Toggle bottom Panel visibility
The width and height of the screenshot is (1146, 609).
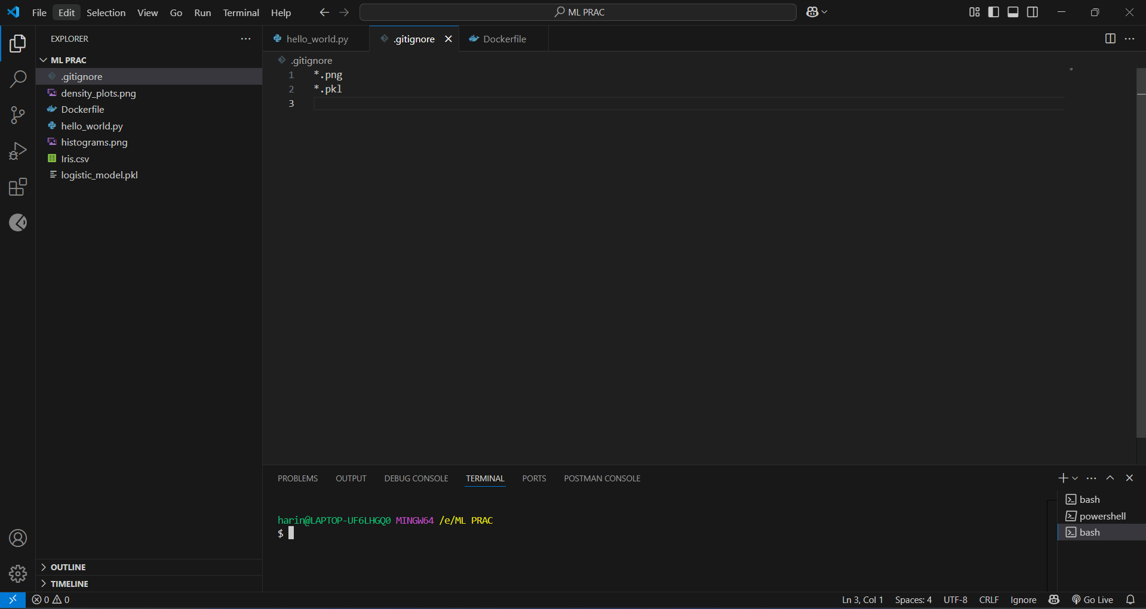click(1013, 12)
